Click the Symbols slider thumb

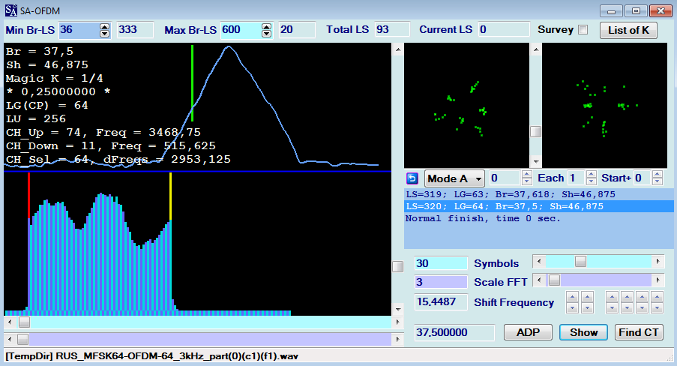pyautogui.click(x=581, y=261)
